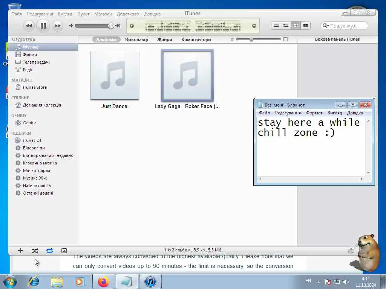
Task: Switch to song list view
Action: tap(276, 26)
